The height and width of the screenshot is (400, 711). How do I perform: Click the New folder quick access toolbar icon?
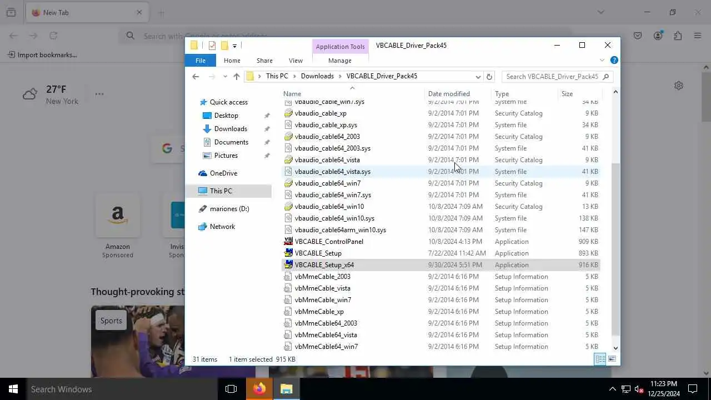(224, 46)
